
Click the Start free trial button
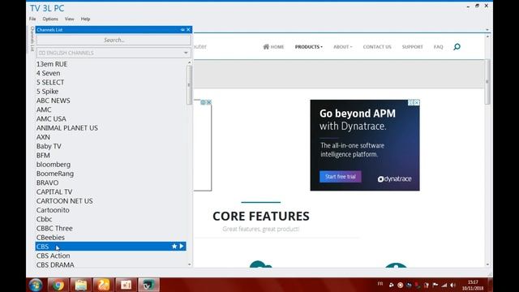pos(341,177)
